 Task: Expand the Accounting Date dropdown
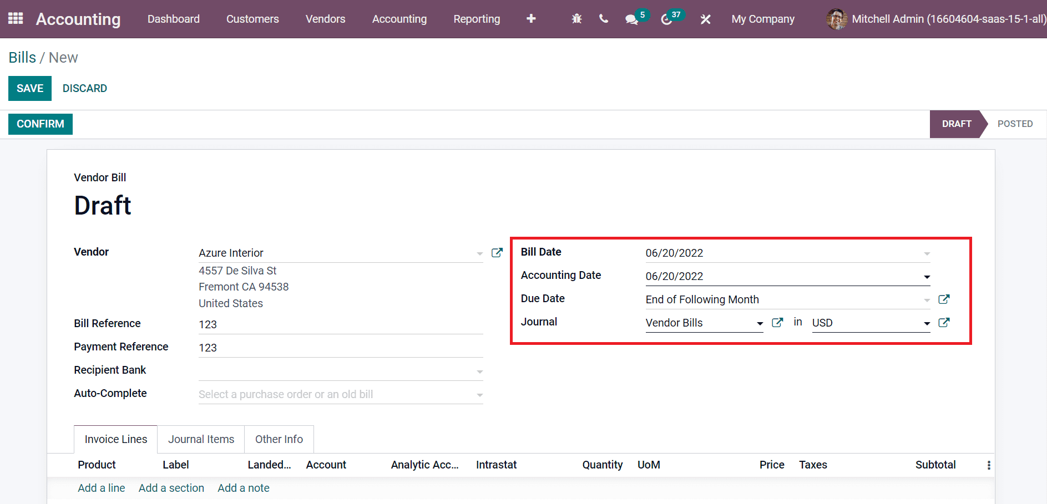pyautogui.click(x=927, y=277)
